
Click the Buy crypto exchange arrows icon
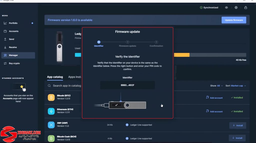pos(5,63)
